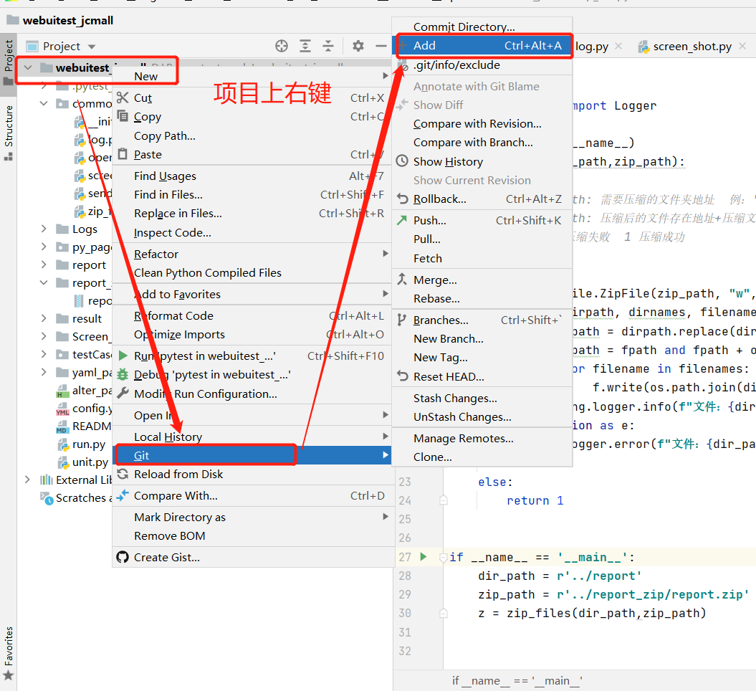
Task: Choose Git from the context menu
Action: click(x=252, y=455)
